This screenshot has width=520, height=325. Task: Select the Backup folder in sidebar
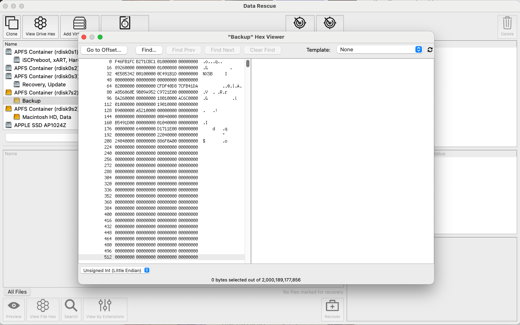(x=31, y=101)
